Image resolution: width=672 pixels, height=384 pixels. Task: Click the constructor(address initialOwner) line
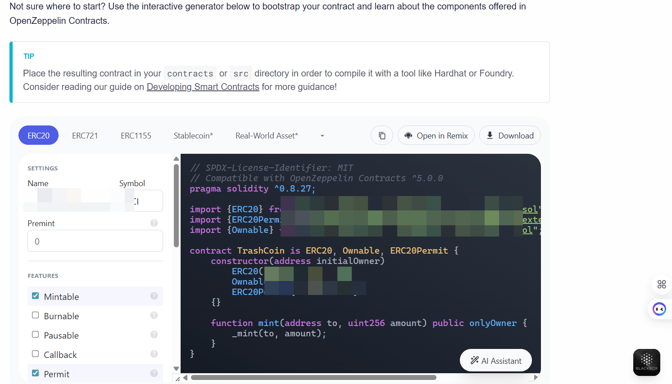pos(298,261)
